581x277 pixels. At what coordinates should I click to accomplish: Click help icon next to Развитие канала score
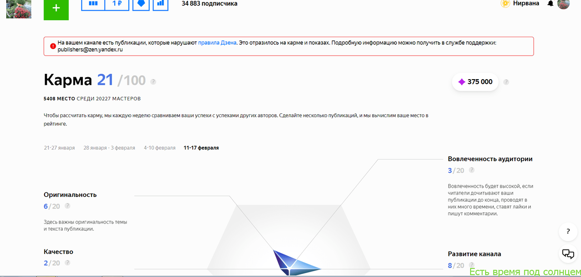click(472, 265)
